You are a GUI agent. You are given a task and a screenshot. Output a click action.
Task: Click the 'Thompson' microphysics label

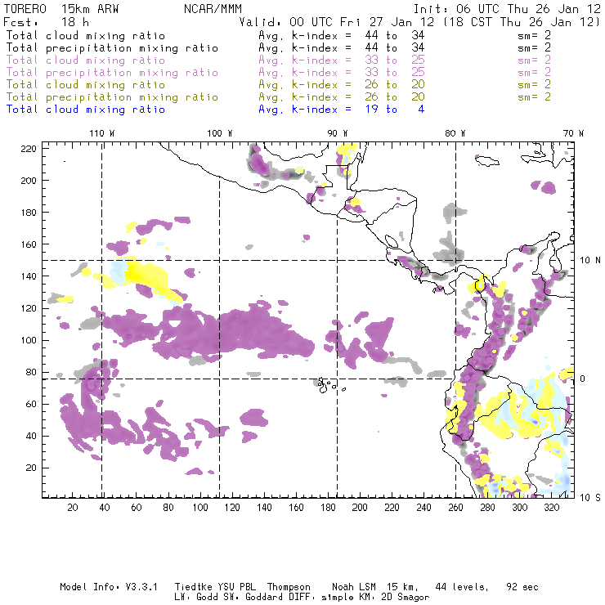pyautogui.click(x=289, y=587)
